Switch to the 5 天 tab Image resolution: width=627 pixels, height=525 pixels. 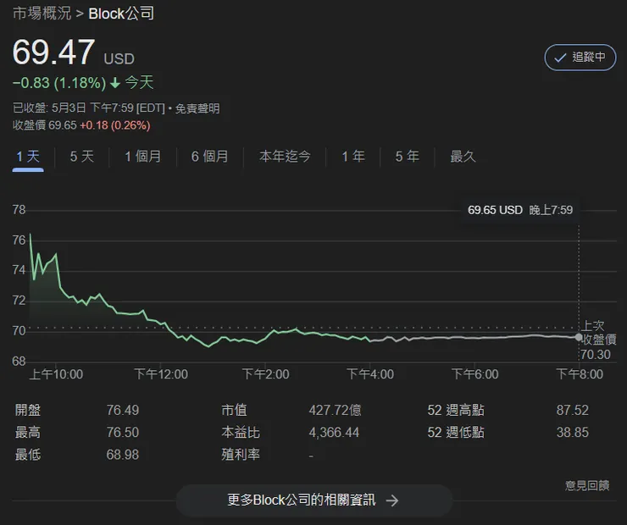pyautogui.click(x=81, y=156)
